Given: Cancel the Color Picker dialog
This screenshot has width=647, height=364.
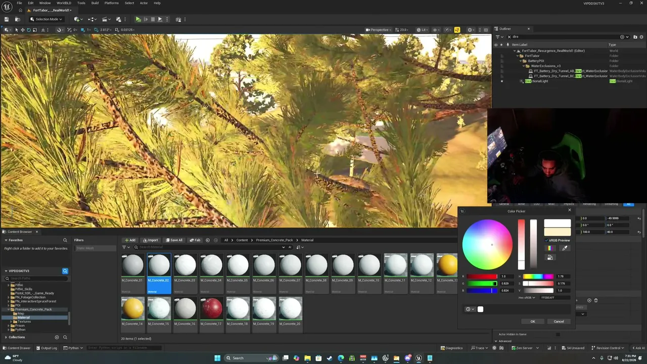Looking at the screenshot, I should pos(559,322).
